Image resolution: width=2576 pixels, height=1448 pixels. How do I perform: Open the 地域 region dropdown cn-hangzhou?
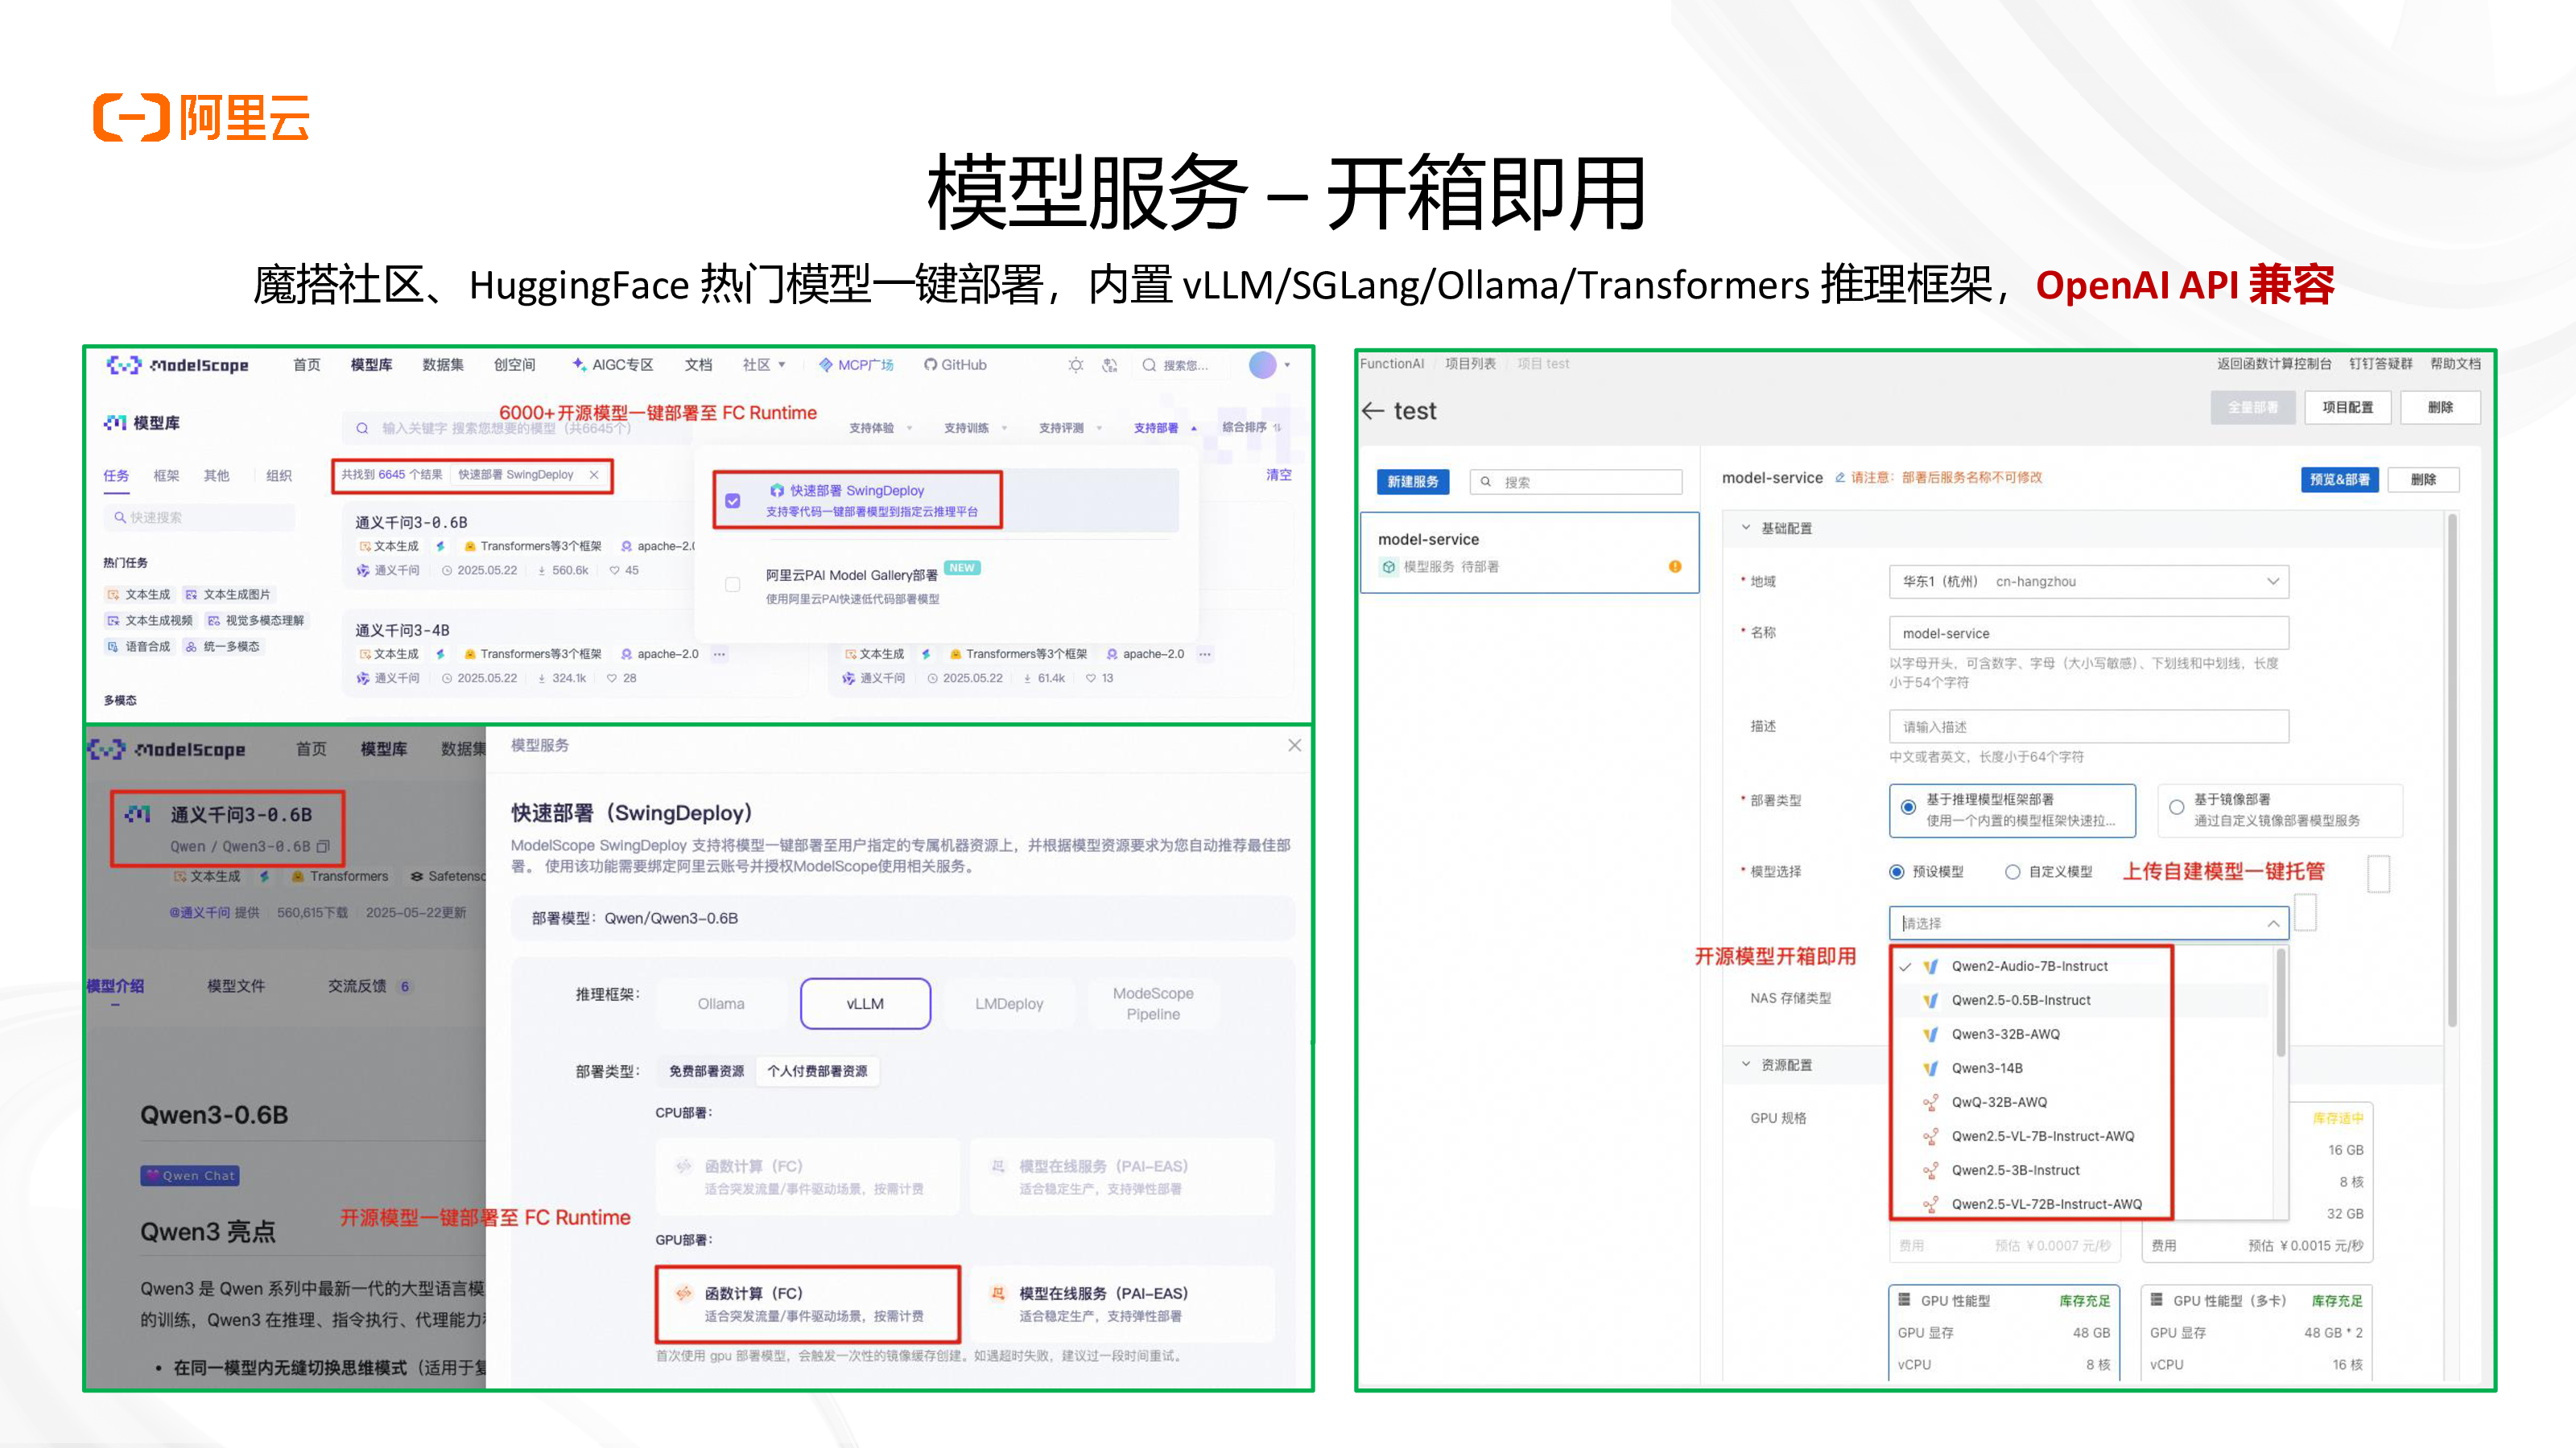(x=2088, y=582)
